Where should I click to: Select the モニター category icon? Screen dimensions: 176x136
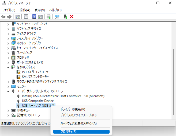tap(13, 86)
